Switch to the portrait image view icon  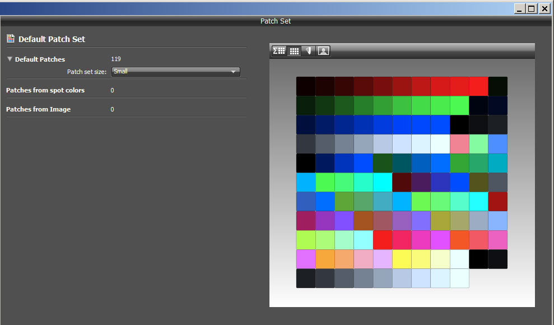pyautogui.click(x=323, y=51)
